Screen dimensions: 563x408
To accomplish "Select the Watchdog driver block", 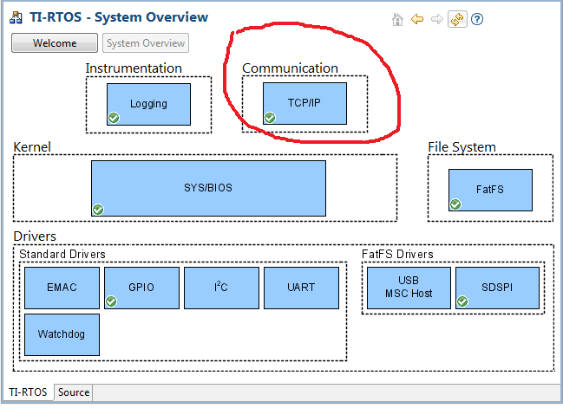I will [62, 334].
